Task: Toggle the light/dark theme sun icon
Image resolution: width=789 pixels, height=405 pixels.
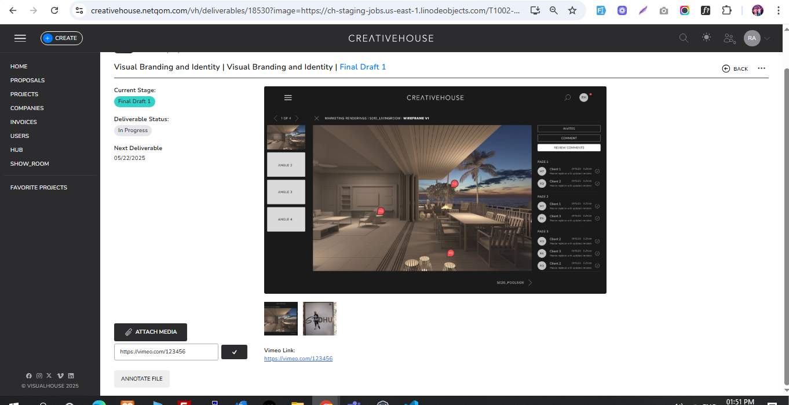Action: 706,38
